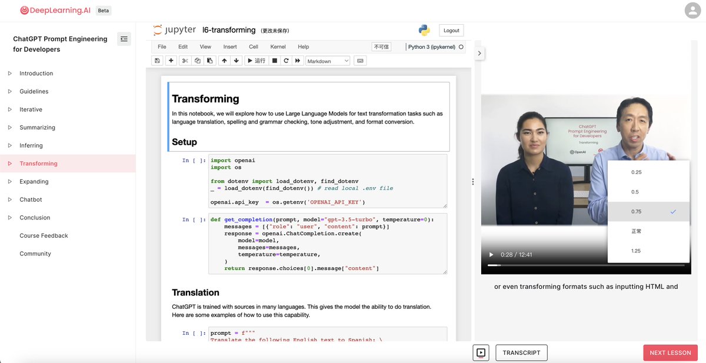This screenshot has height=363, width=706.
Task: Play the video
Action: [x=492, y=255]
